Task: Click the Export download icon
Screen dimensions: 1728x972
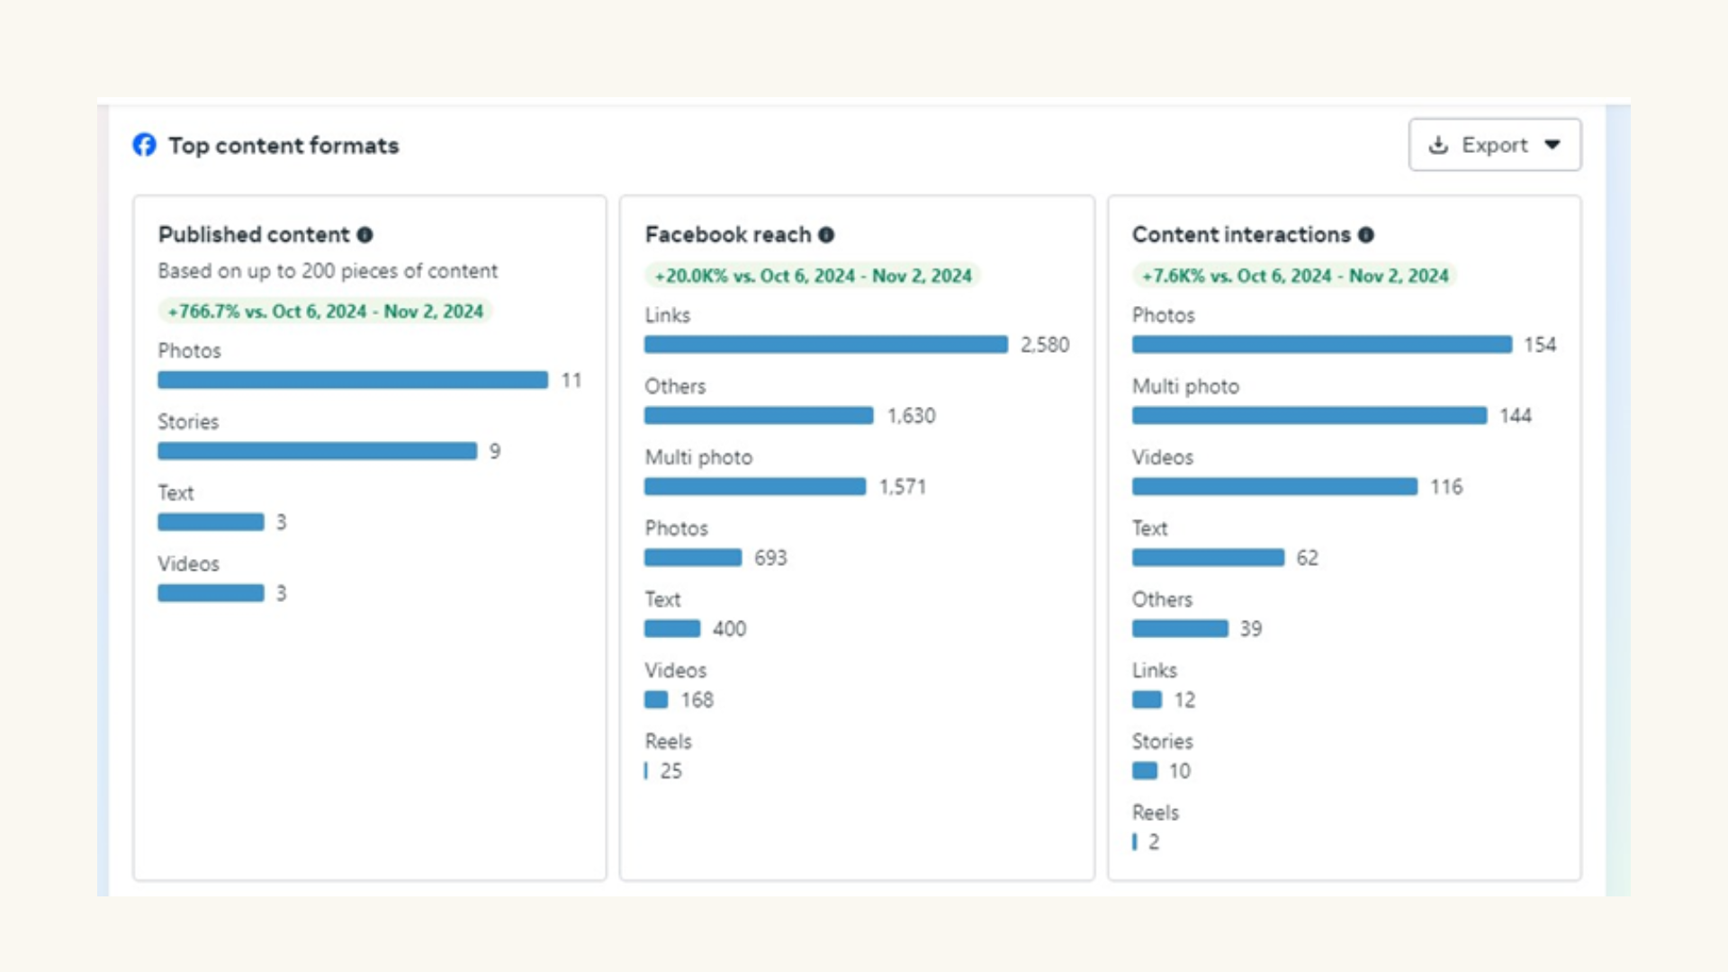Action: (1438, 145)
